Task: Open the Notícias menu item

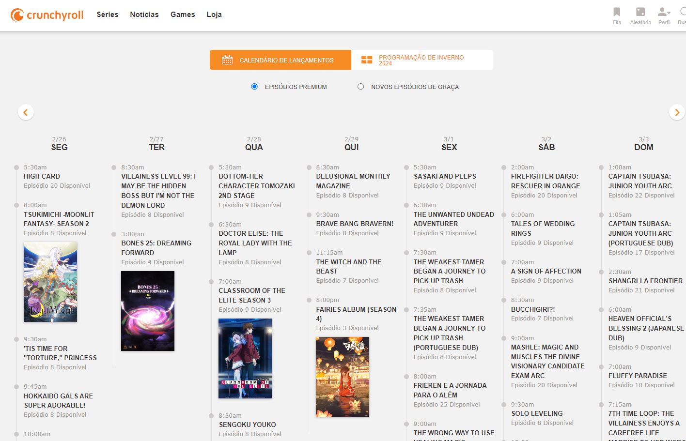Action: [144, 15]
